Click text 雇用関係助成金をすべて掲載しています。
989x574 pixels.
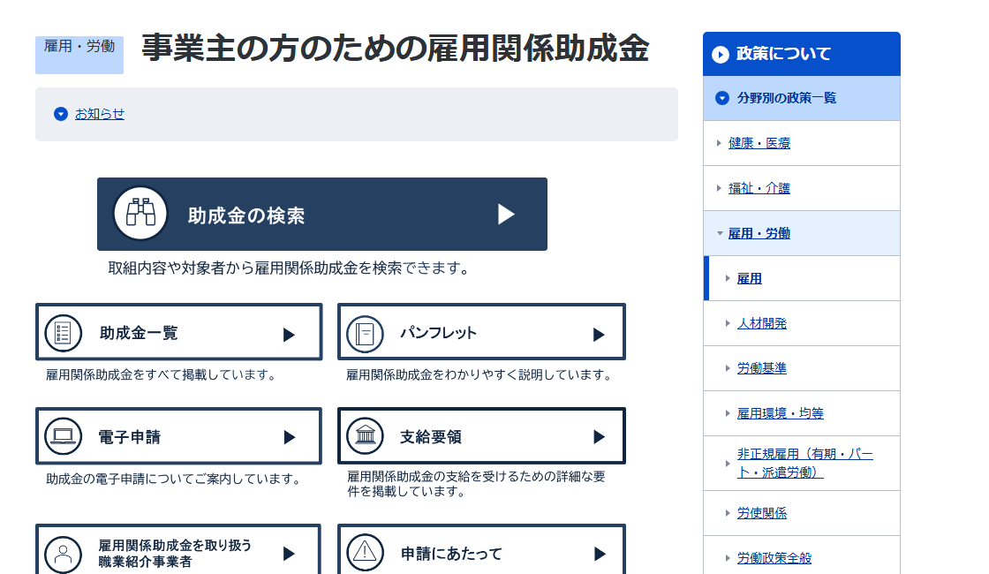(x=162, y=375)
